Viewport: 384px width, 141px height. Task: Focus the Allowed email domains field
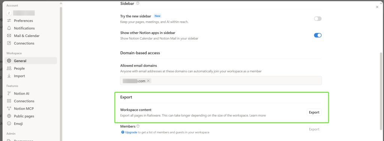point(220,81)
